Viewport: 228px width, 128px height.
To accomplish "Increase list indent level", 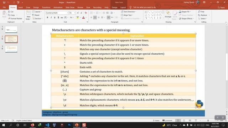I will click(107, 13).
